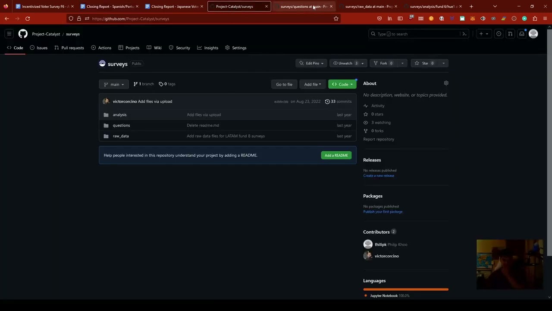552x311 pixels.
Task: Open the repository Settings tab
Action: click(x=236, y=48)
